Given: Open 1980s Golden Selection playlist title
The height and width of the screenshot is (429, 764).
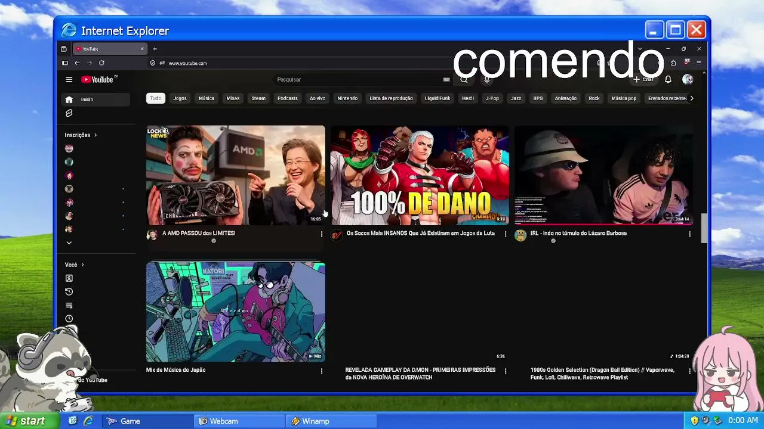Looking at the screenshot, I should pyautogui.click(x=602, y=374).
